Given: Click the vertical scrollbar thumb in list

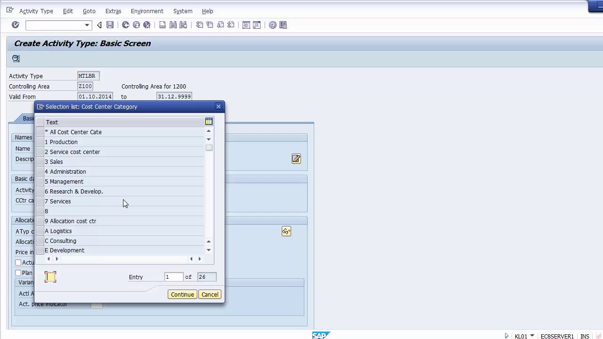Looking at the screenshot, I should pyautogui.click(x=209, y=148).
